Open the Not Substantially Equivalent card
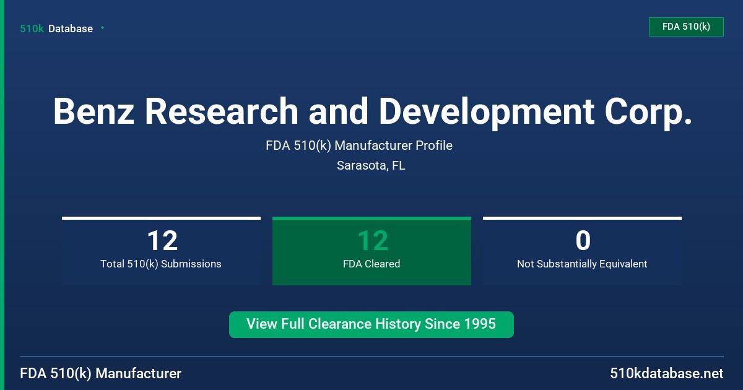The image size is (743, 390). [x=582, y=251]
